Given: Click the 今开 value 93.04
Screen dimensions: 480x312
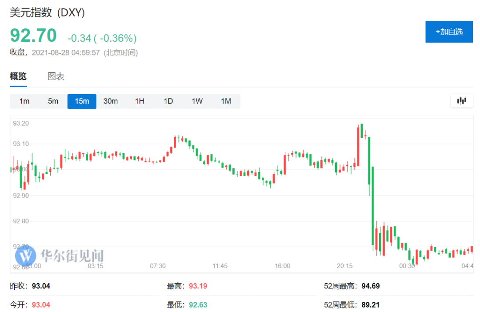Looking at the screenshot, I should 41,304.
